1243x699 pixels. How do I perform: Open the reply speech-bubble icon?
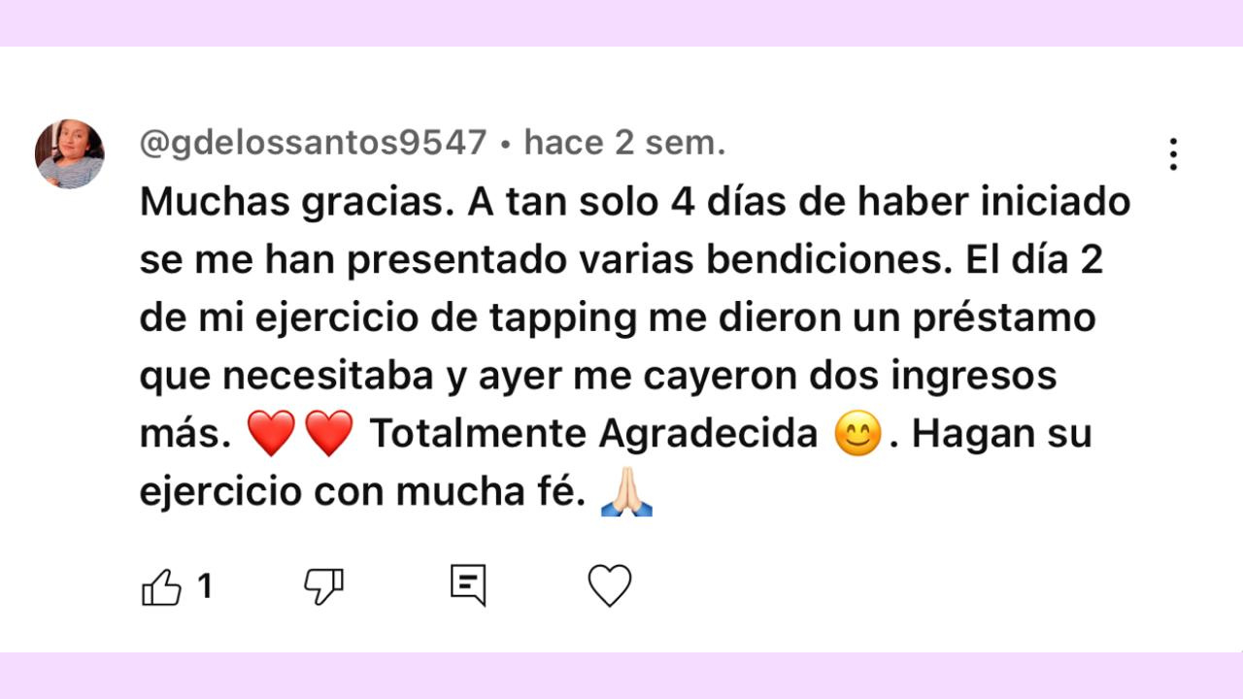468,585
